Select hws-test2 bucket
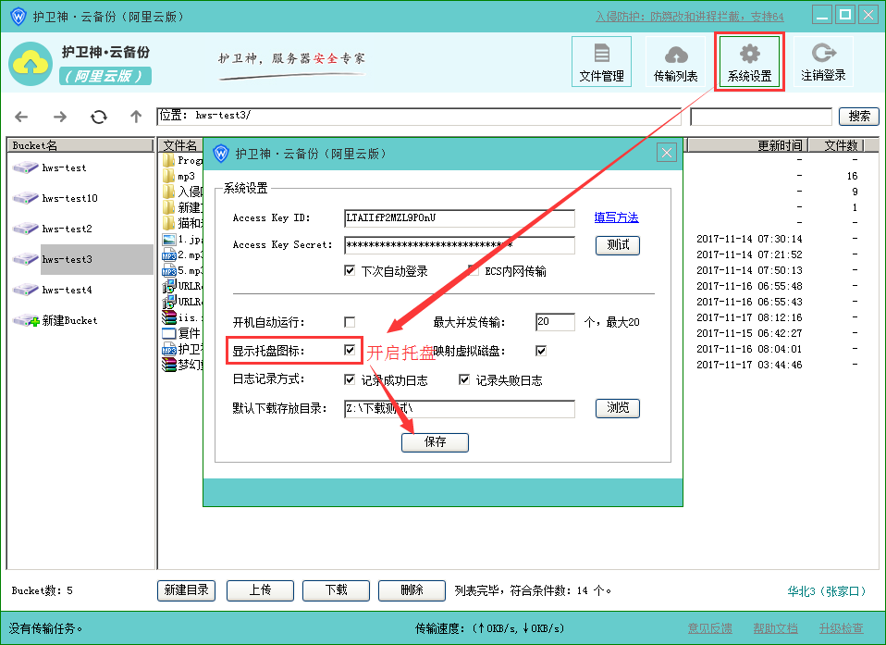The width and height of the screenshot is (886, 645). (x=67, y=229)
